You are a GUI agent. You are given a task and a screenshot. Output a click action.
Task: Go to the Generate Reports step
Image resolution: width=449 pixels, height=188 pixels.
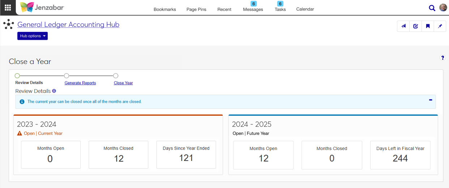[80, 83]
